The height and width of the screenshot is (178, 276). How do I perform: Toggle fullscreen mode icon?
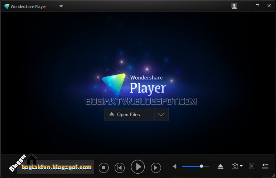pos(252,166)
